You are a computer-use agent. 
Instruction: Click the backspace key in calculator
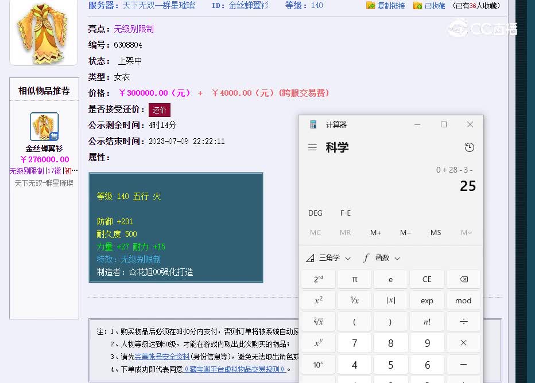pyautogui.click(x=463, y=279)
